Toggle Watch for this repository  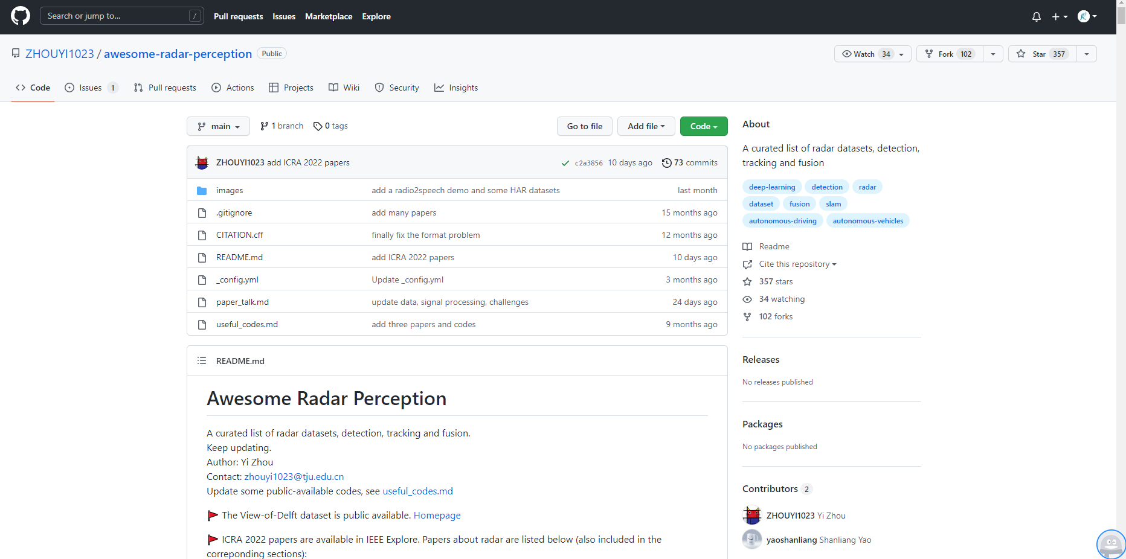(x=872, y=54)
